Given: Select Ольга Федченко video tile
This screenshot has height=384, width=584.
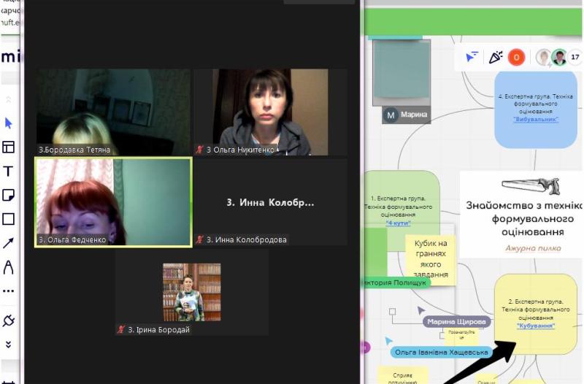Looking at the screenshot, I should click(113, 202).
